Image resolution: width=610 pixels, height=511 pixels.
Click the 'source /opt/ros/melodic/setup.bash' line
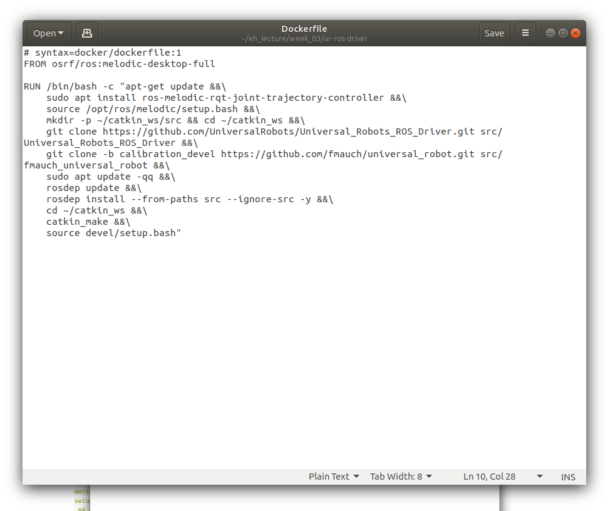153,109
